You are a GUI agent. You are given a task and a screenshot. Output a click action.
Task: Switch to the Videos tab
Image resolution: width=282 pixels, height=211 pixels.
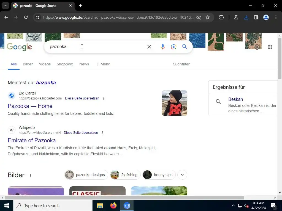tap(45, 64)
